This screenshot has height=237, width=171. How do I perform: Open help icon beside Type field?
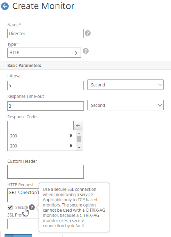coord(85,51)
